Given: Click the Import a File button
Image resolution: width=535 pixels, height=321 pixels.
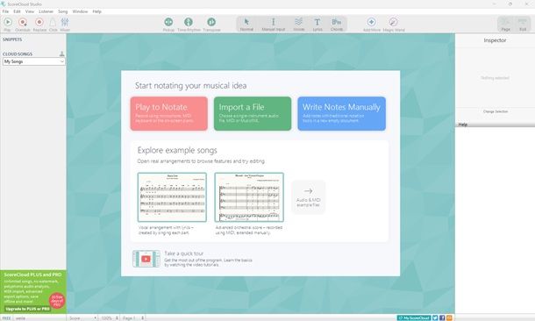Looking at the screenshot, I should (x=253, y=114).
